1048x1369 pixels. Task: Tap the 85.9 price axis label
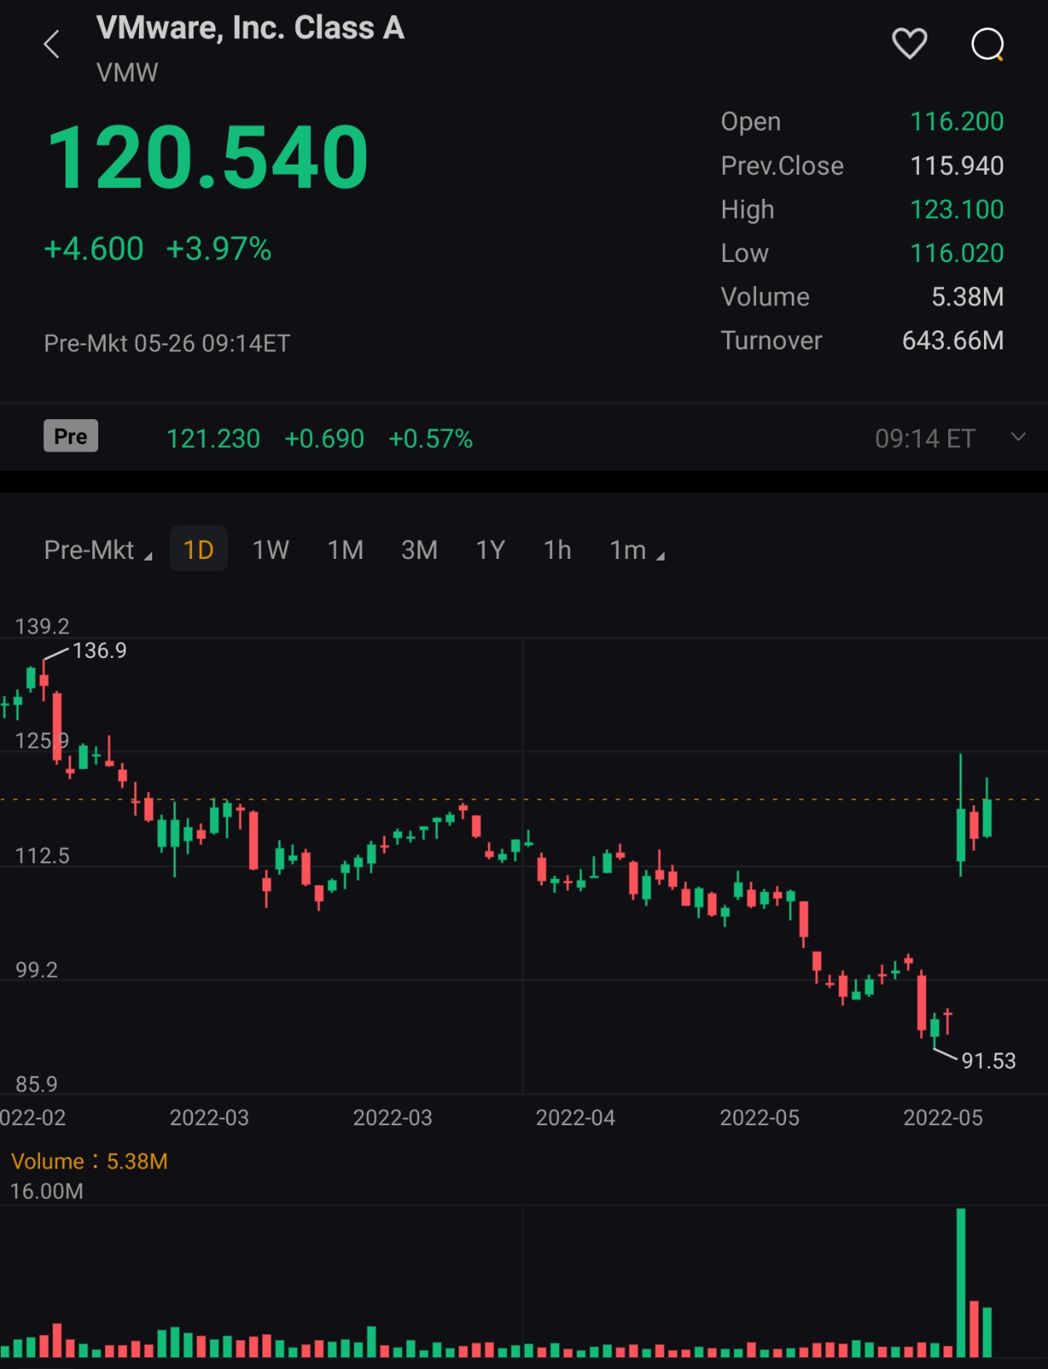(37, 1084)
